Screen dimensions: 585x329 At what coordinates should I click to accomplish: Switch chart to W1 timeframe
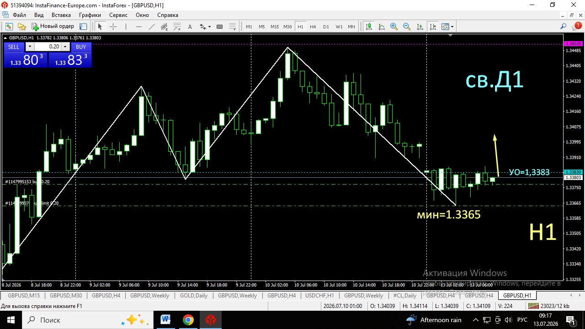(339, 27)
